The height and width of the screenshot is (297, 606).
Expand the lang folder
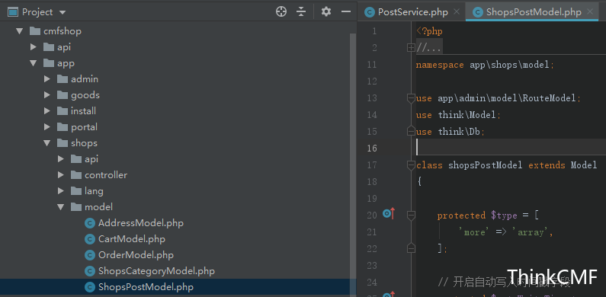click(x=61, y=191)
